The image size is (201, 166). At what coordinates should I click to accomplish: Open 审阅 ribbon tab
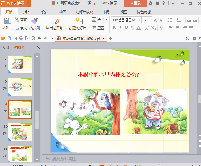click(x=106, y=12)
